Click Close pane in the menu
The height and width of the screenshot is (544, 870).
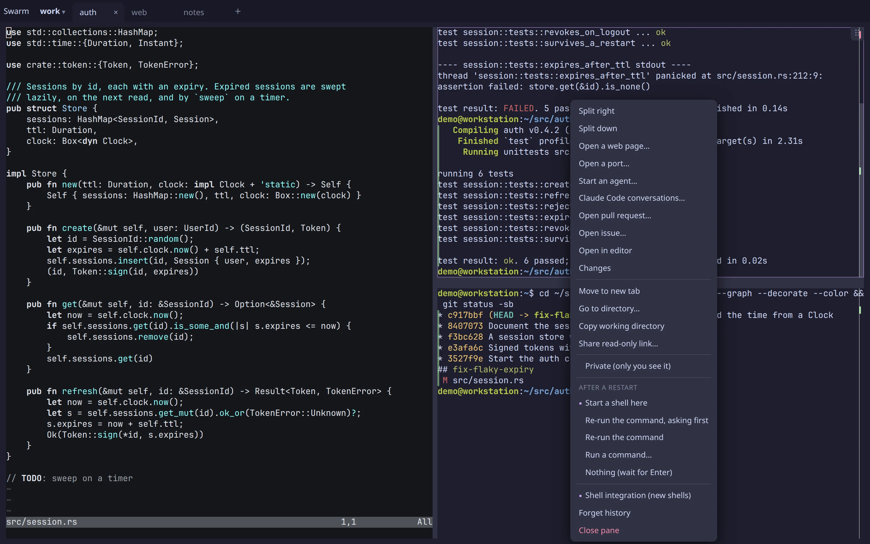click(643, 531)
